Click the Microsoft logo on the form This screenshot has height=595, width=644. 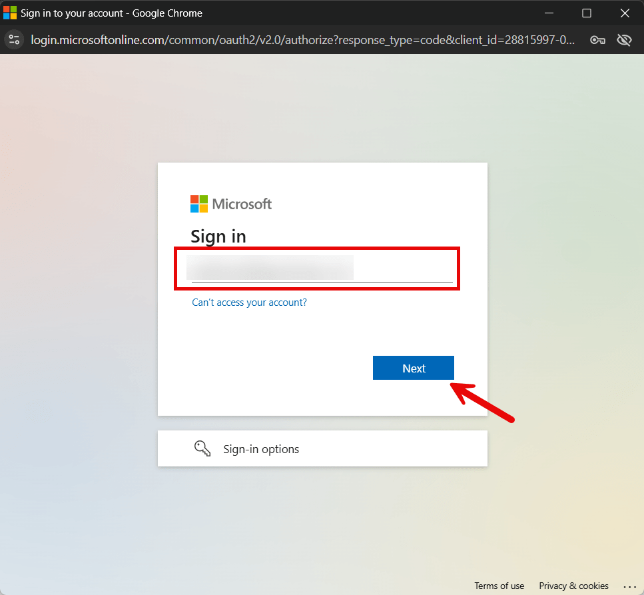point(231,204)
